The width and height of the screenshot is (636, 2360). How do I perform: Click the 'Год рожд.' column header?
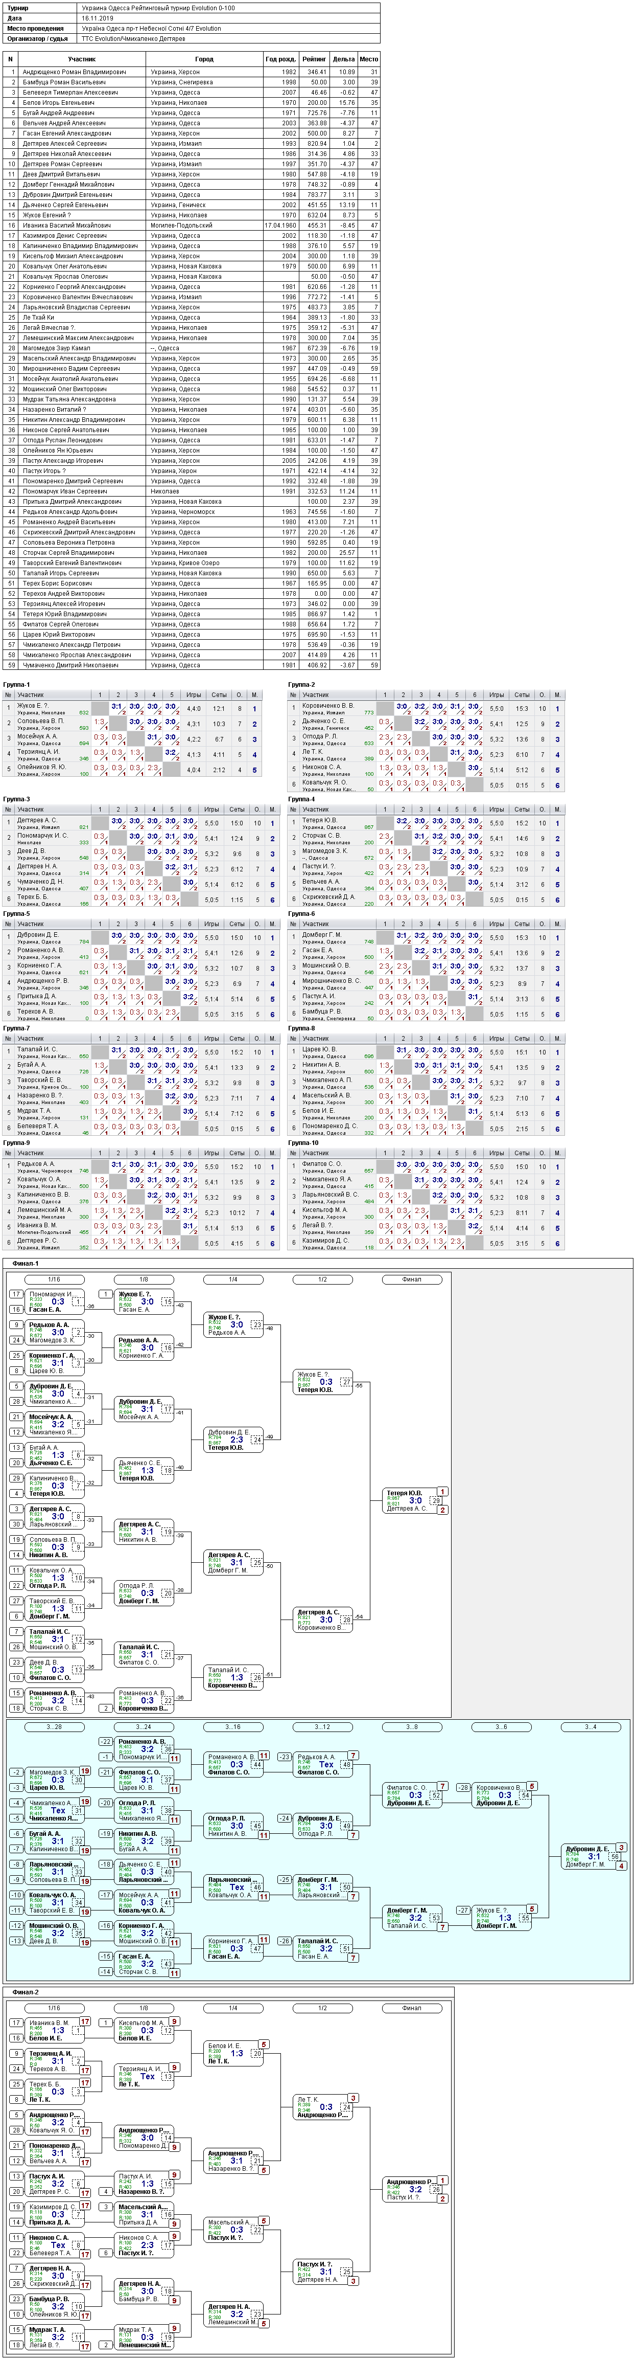280,59
